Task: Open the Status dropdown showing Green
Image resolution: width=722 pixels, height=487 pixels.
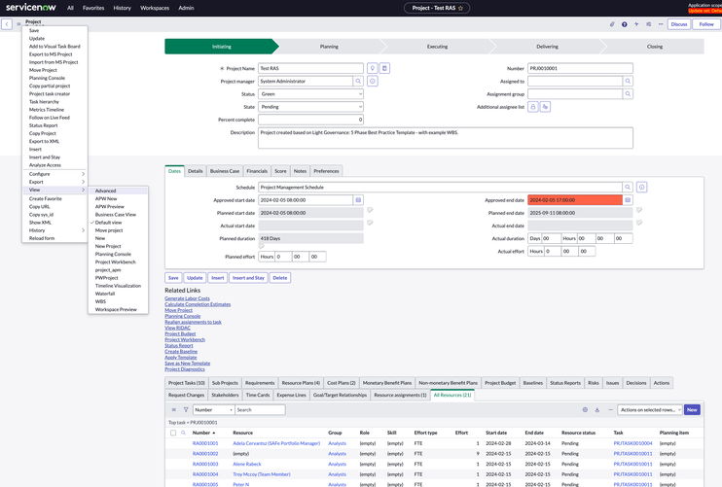Action: pos(310,94)
